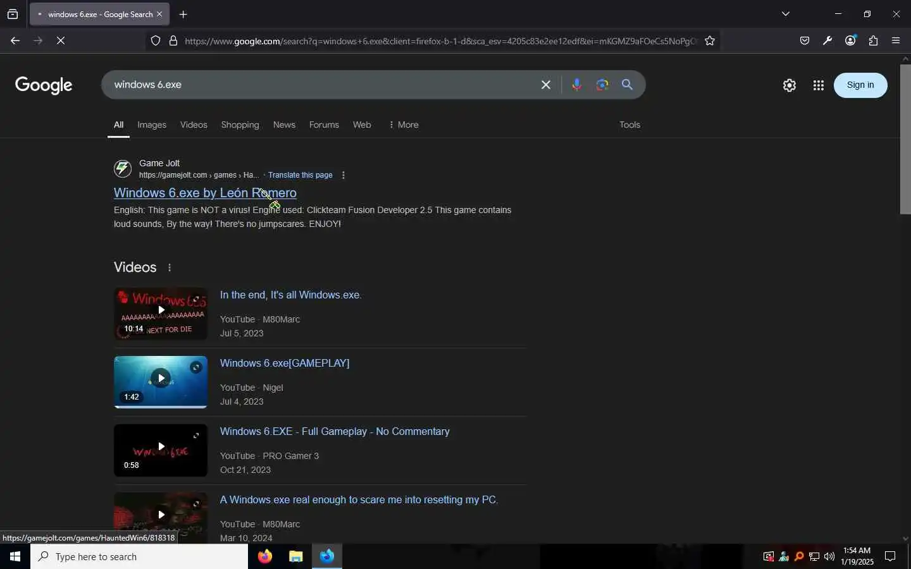Open the scare me into resetting PC video
The width and height of the screenshot is (911, 569).
coord(359,500)
